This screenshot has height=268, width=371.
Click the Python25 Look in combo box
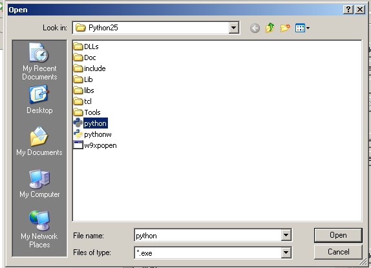coord(156,28)
